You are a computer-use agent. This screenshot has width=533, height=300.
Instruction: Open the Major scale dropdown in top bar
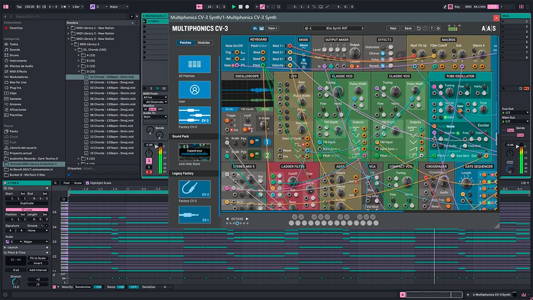click(118, 7)
